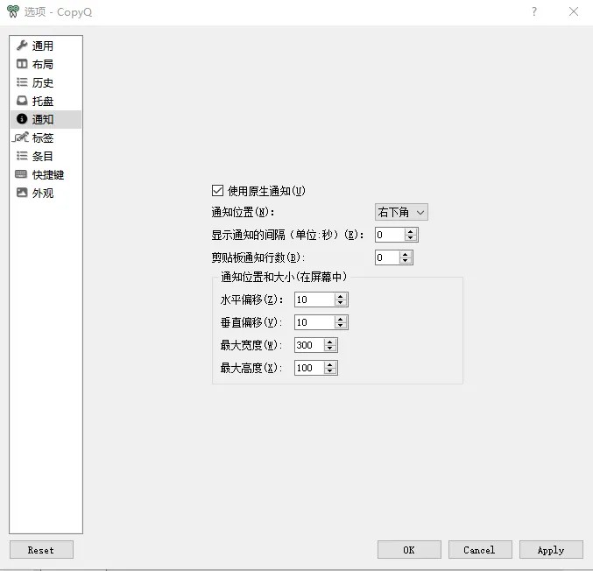Click the help question mark button
593x571 pixels.
[534, 11]
